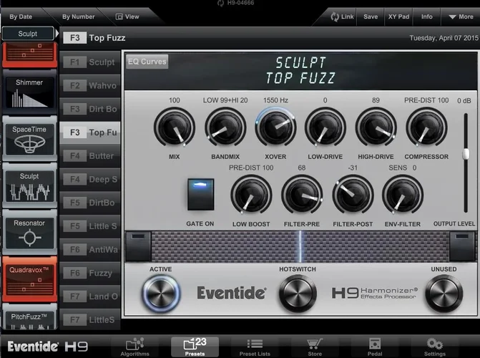Click the MIX knob
480x358 pixels.
(175, 127)
